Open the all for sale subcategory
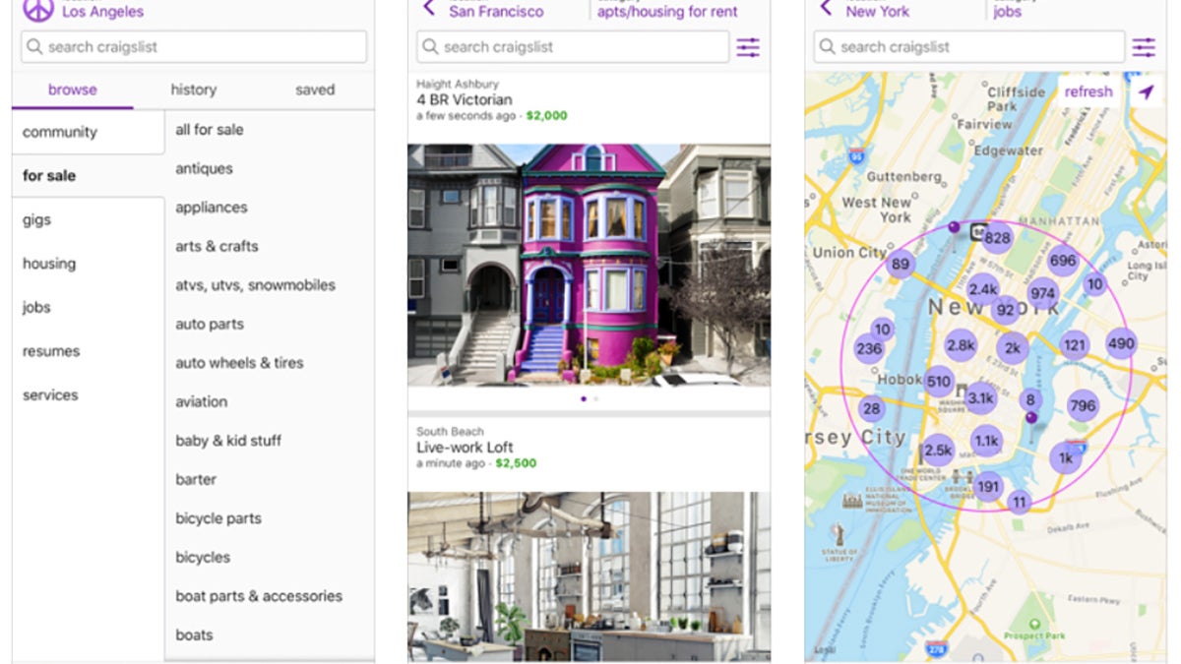The image size is (1181, 664). tap(270, 130)
